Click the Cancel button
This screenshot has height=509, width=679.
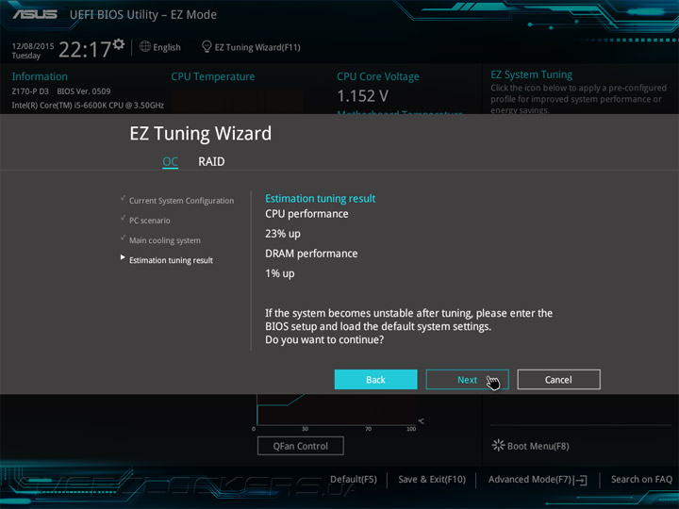[x=558, y=380]
